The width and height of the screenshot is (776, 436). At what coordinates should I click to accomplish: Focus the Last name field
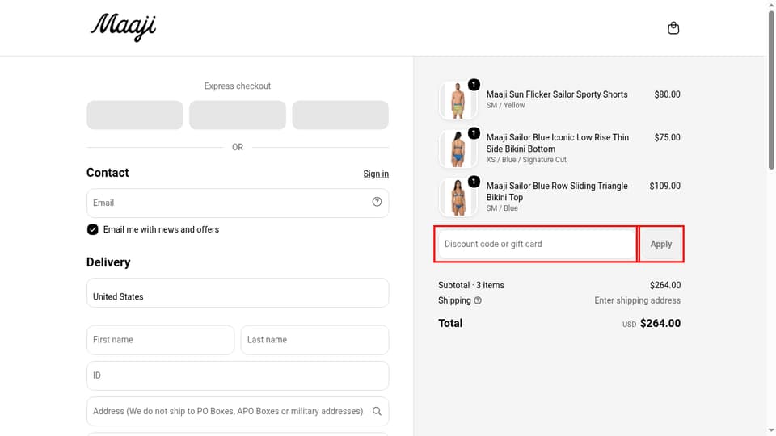point(314,340)
